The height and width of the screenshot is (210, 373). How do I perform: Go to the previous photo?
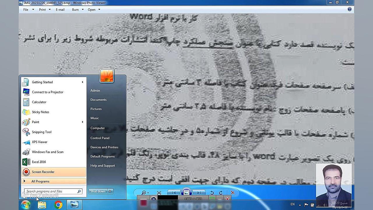pyautogui.click(x=174, y=193)
